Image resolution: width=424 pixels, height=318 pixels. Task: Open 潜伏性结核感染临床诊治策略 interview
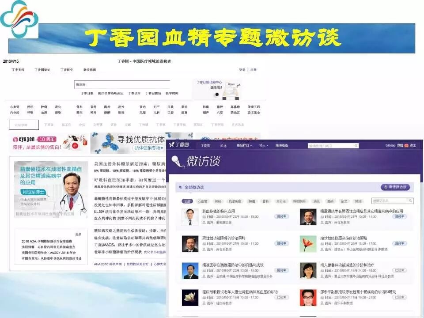click(344, 238)
